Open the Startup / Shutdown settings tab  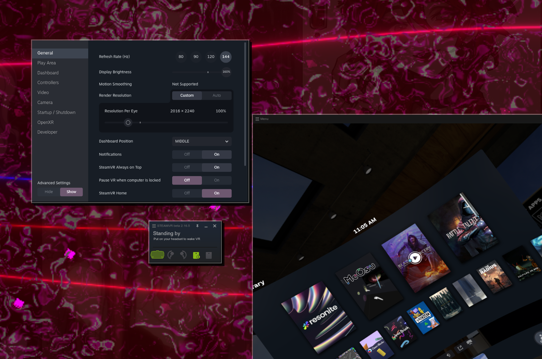[x=60, y=112]
